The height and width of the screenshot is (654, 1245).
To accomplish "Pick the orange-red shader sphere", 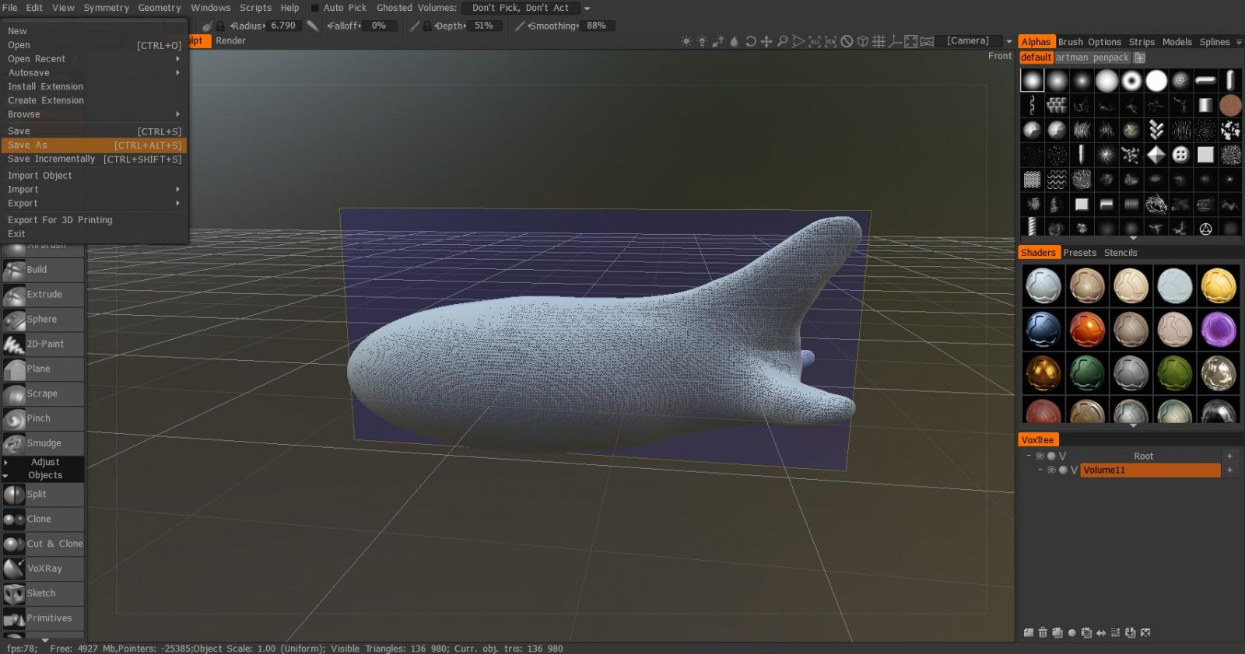I will tap(1086, 330).
